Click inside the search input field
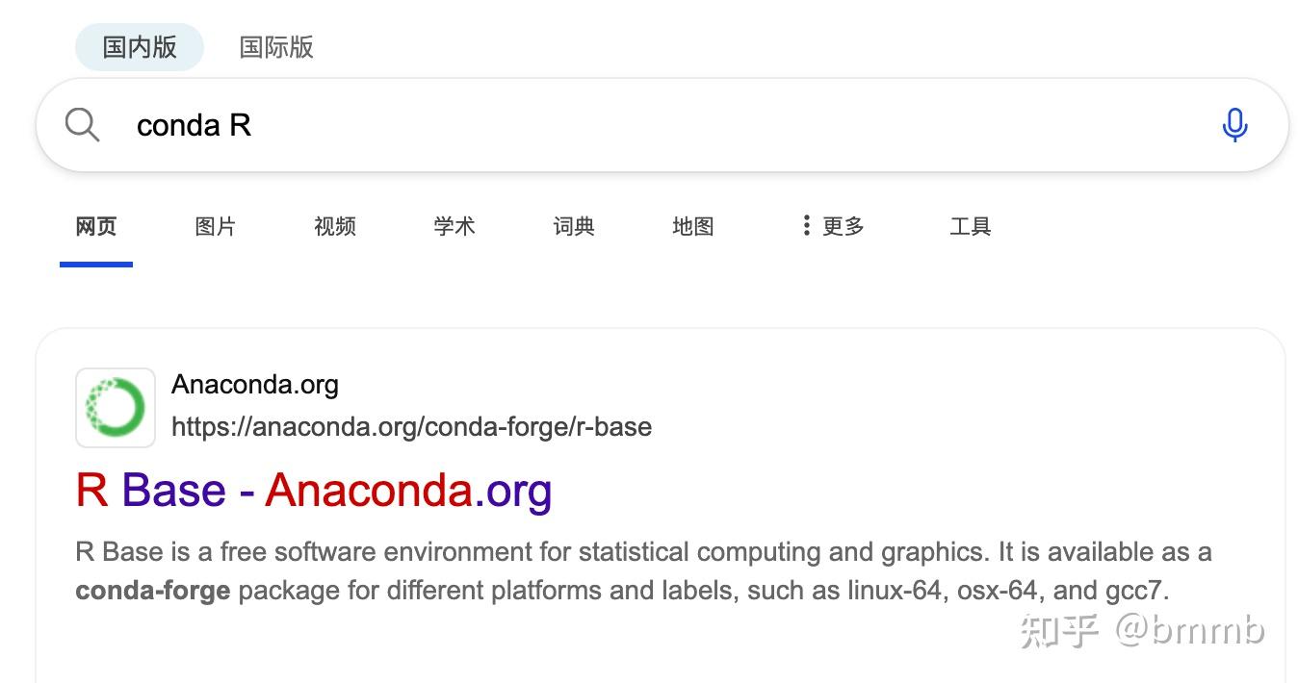 click(578, 124)
